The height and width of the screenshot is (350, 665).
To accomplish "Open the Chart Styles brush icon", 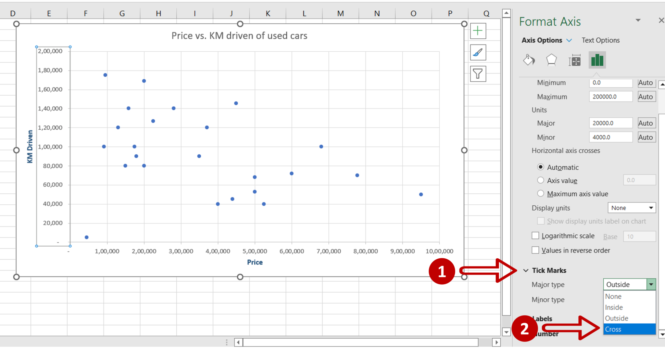I will pos(478,52).
